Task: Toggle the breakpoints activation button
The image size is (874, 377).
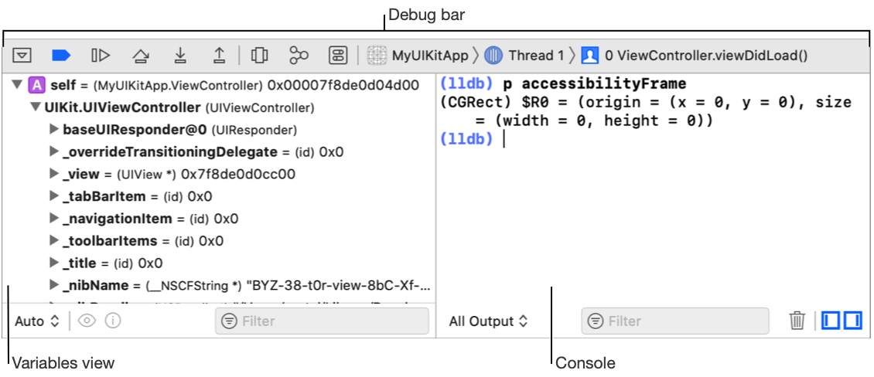Action: [62, 56]
